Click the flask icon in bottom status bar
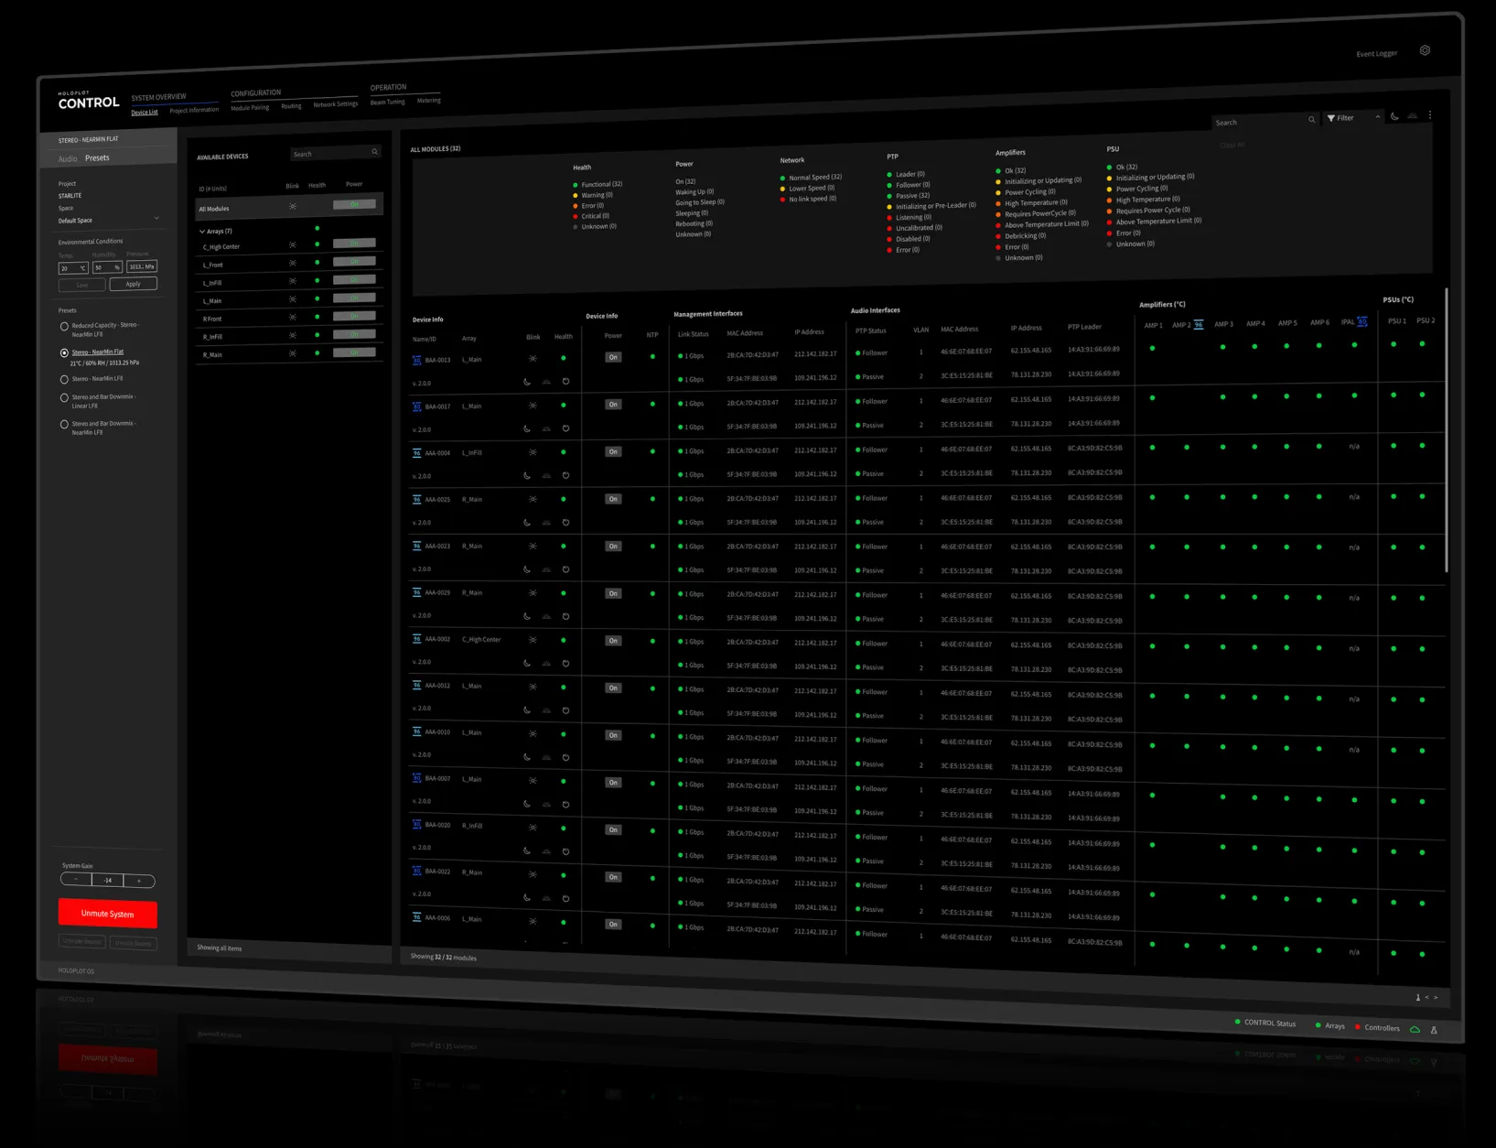This screenshot has width=1496, height=1148. [1434, 1030]
